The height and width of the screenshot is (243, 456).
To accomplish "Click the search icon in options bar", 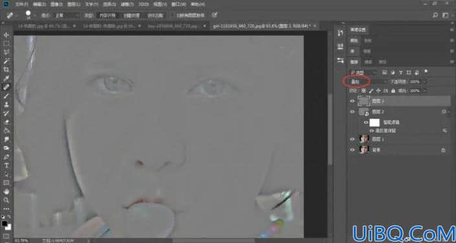I will (435, 15).
